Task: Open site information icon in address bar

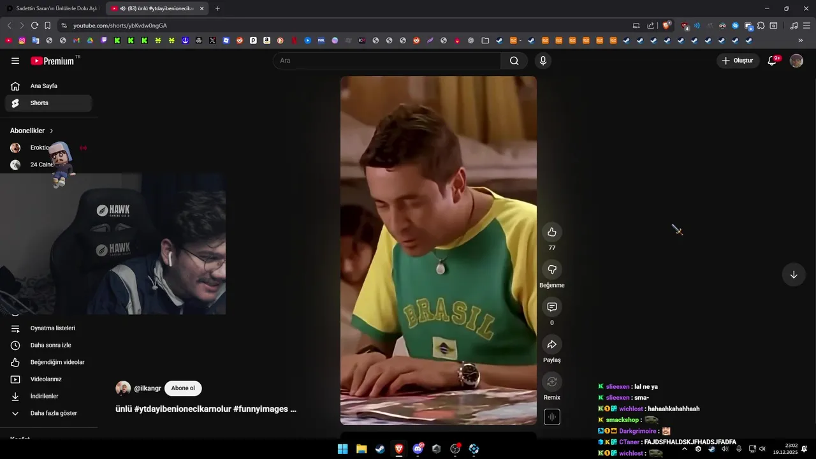Action: pos(63,25)
